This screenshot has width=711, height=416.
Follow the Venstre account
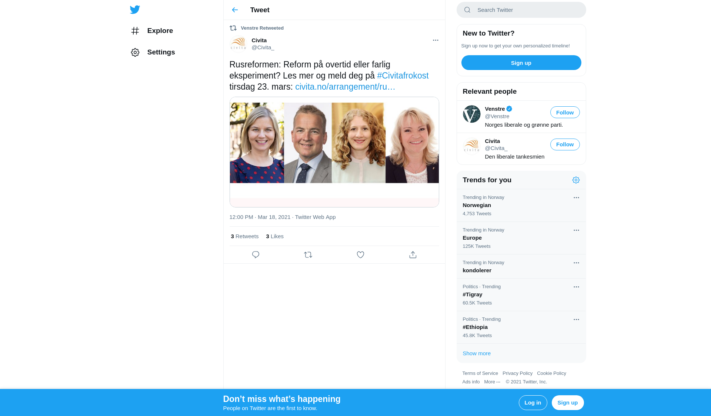coord(565,113)
